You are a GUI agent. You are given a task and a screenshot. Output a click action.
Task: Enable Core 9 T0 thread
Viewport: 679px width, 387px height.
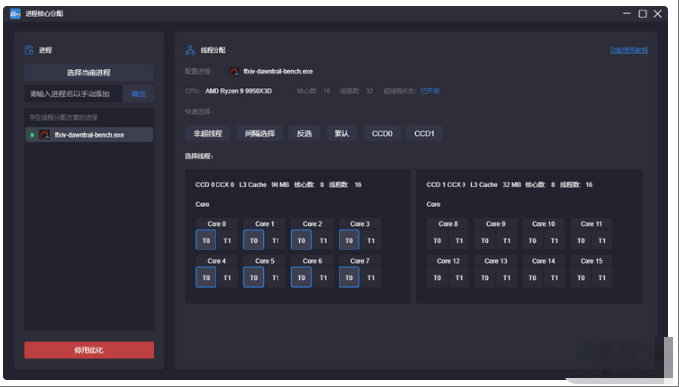485,240
